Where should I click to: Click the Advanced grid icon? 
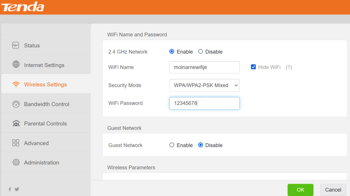[16, 143]
